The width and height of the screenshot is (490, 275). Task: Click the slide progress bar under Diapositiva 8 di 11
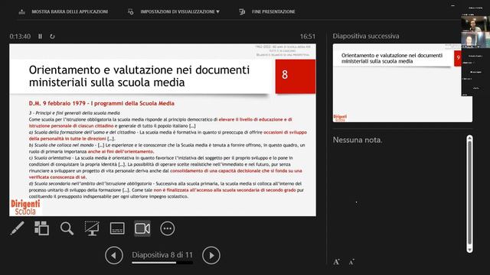pos(162,263)
